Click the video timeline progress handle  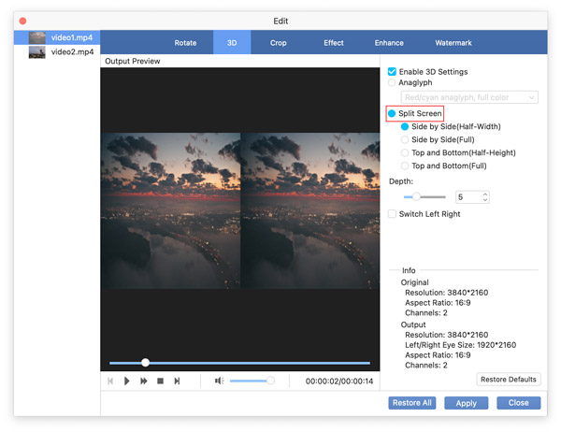point(145,363)
